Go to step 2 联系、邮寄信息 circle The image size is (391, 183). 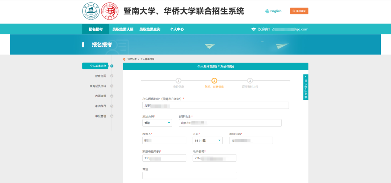(214, 81)
